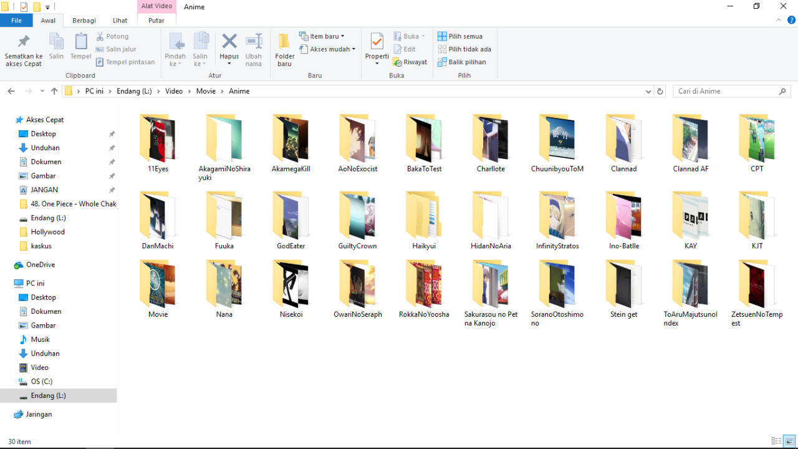This screenshot has width=798, height=449.
Task: Select the Haikyui folder
Action: coord(424,221)
